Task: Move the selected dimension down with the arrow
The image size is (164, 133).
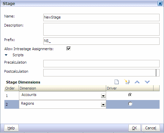Action: click(x=147, y=82)
